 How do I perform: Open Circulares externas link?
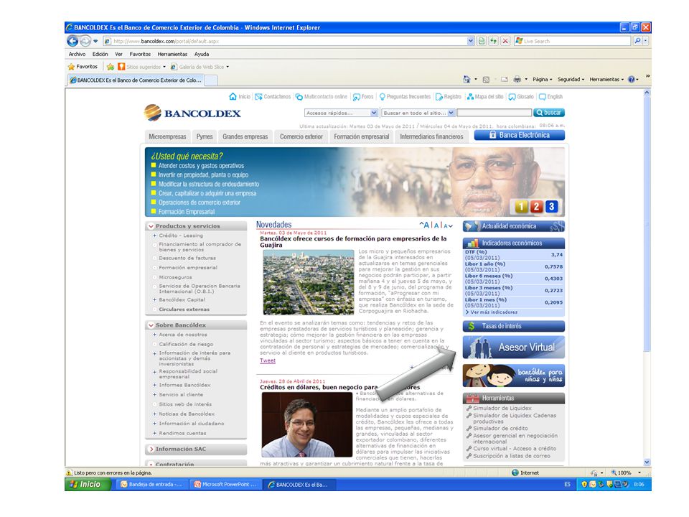pyautogui.click(x=184, y=309)
